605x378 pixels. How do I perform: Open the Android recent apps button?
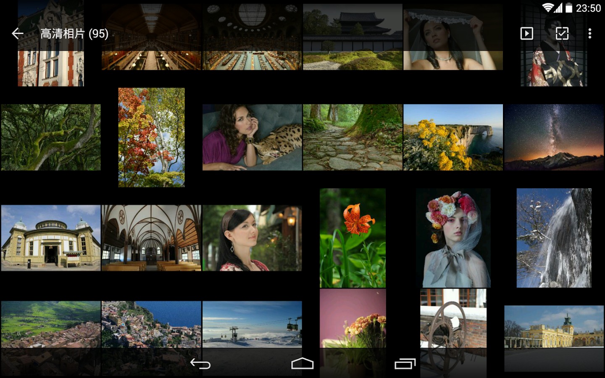[x=405, y=364]
